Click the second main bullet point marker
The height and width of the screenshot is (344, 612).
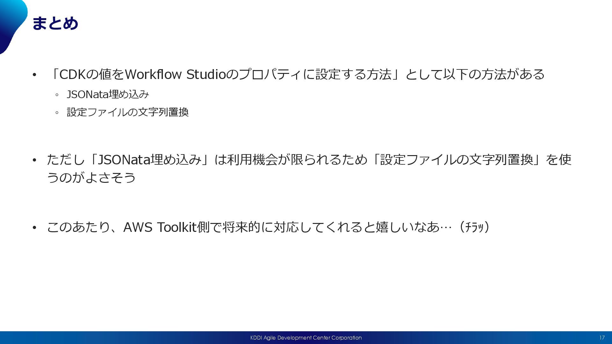click(34, 160)
